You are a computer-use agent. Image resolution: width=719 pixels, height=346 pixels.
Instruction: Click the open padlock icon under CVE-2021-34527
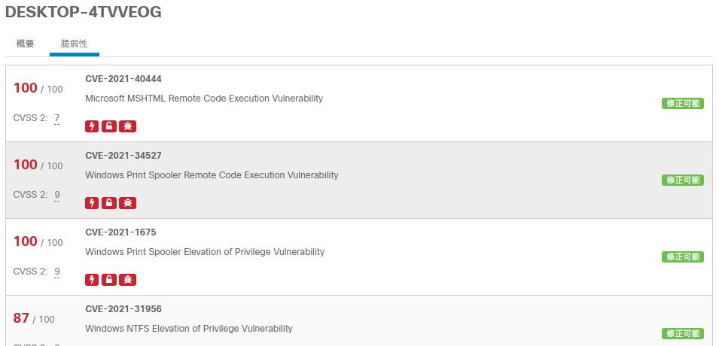[109, 203]
